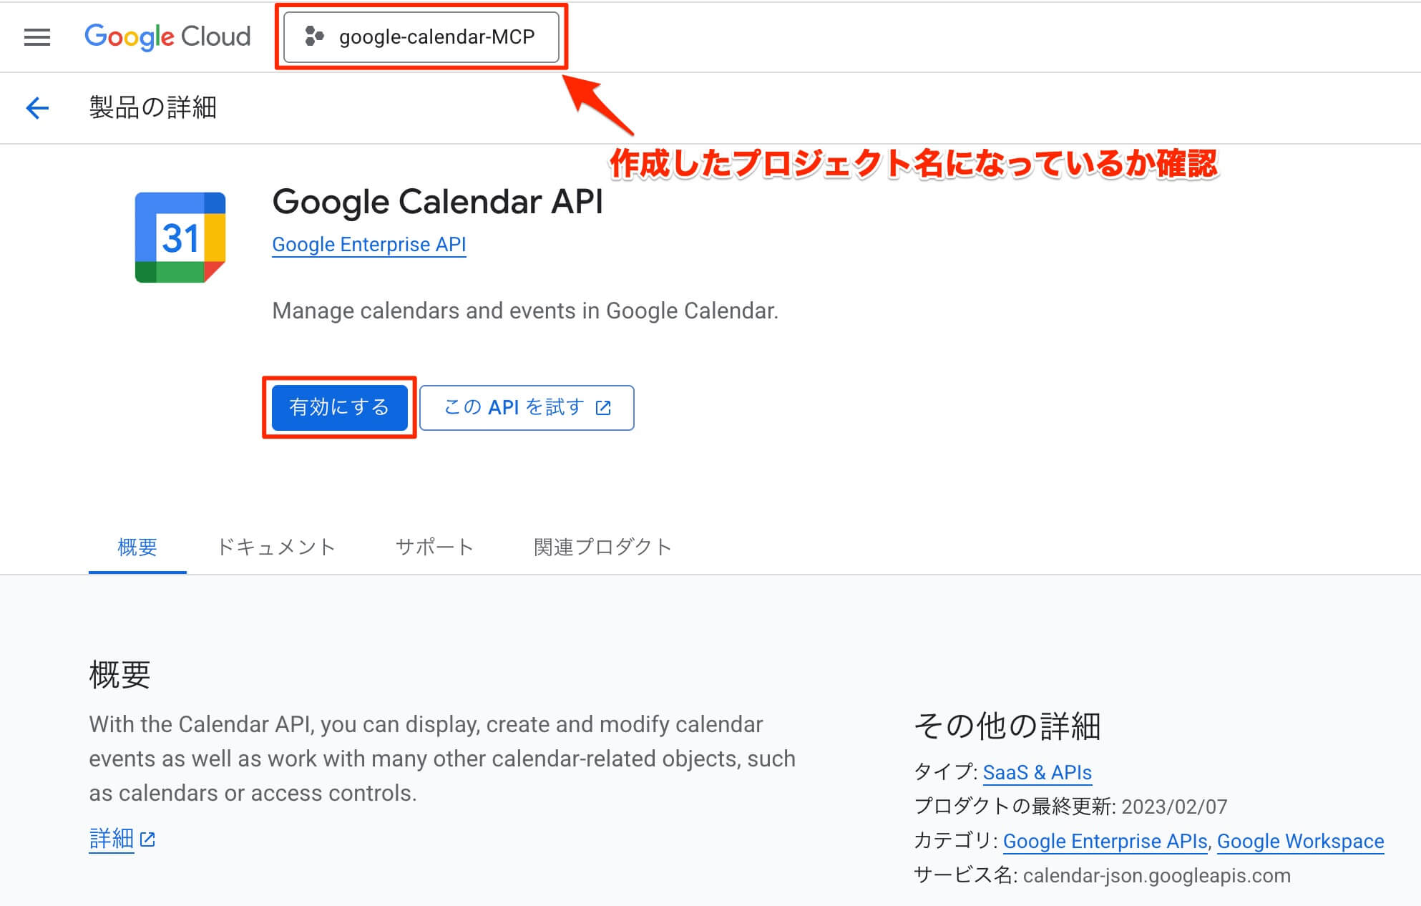
Task: Click external link icon beside 詳細
Action: coord(148,839)
